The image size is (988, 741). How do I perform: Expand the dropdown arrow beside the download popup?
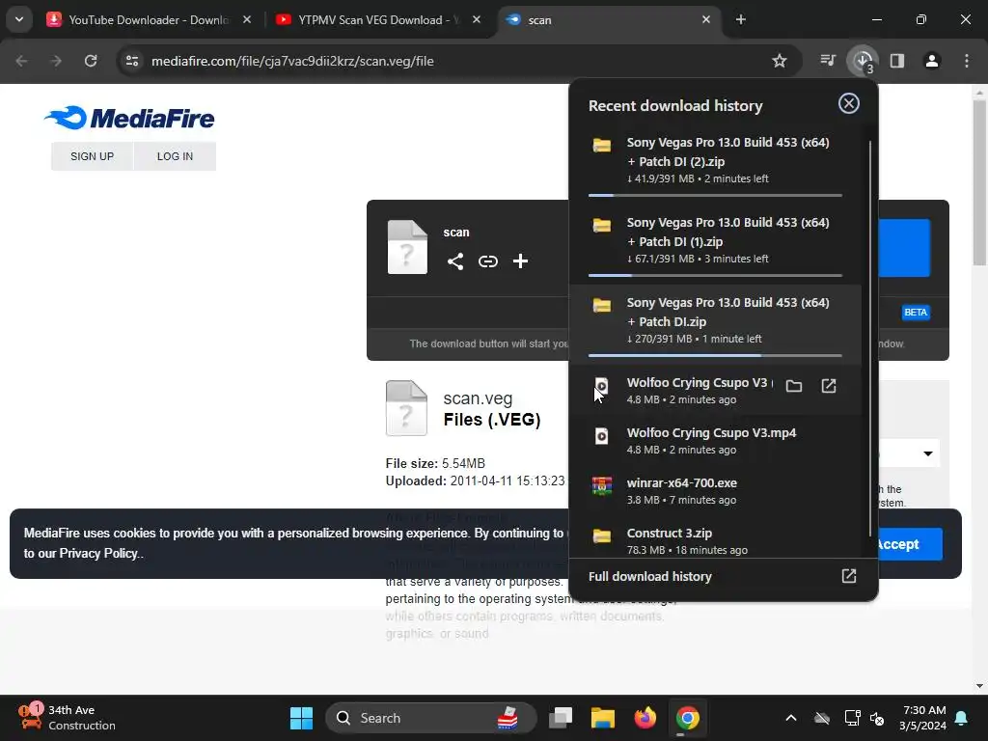click(927, 453)
